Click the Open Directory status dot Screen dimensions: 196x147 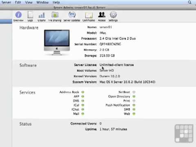tap(134, 96)
